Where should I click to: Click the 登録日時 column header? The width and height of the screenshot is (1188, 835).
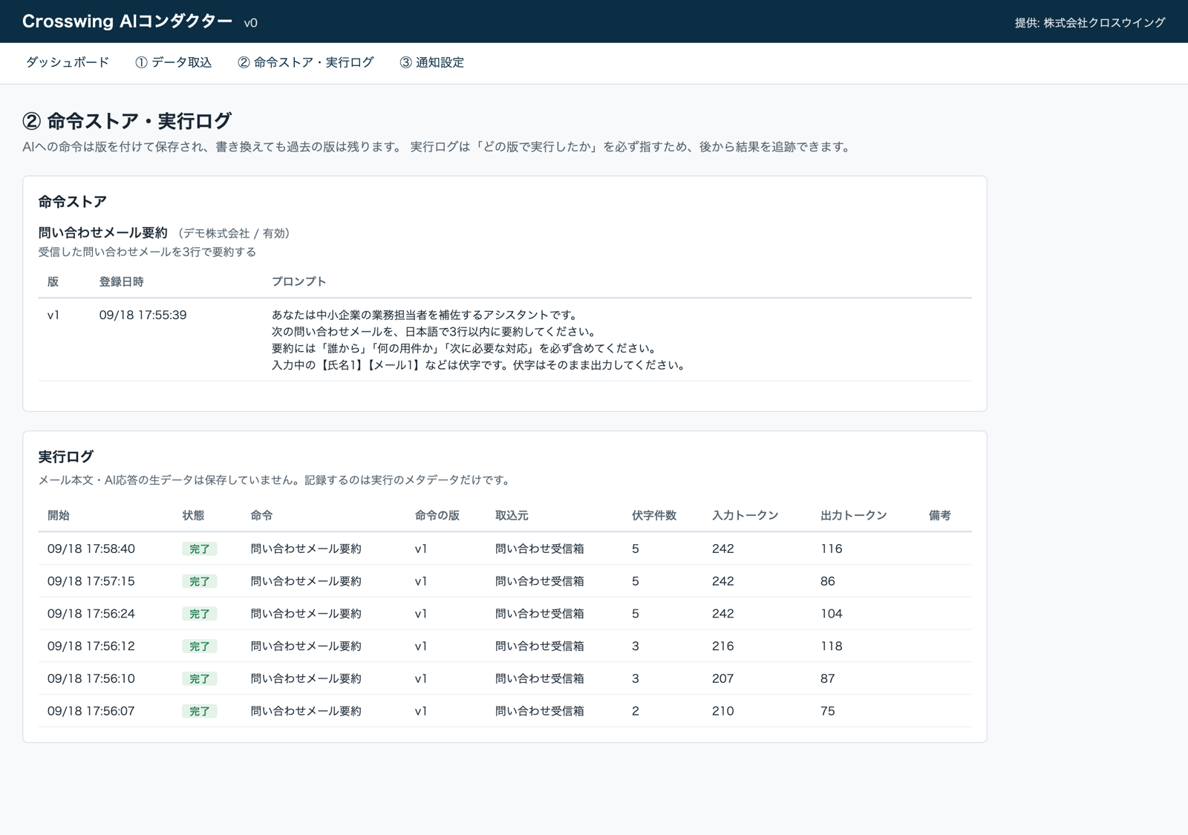click(x=121, y=282)
